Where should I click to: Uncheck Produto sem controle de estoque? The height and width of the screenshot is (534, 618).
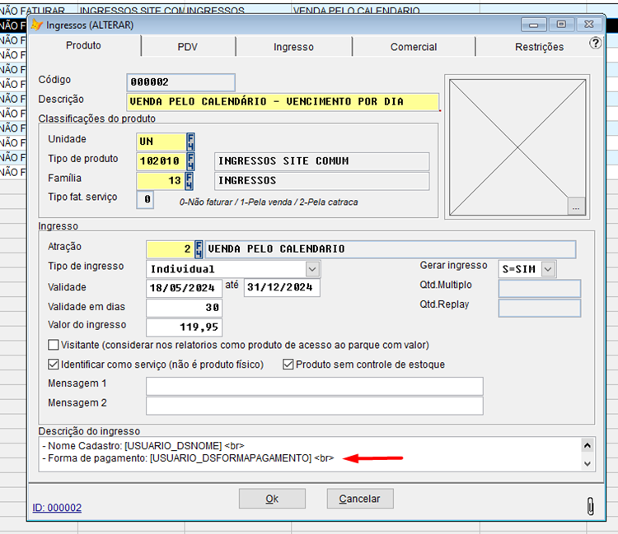click(x=288, y=365)
